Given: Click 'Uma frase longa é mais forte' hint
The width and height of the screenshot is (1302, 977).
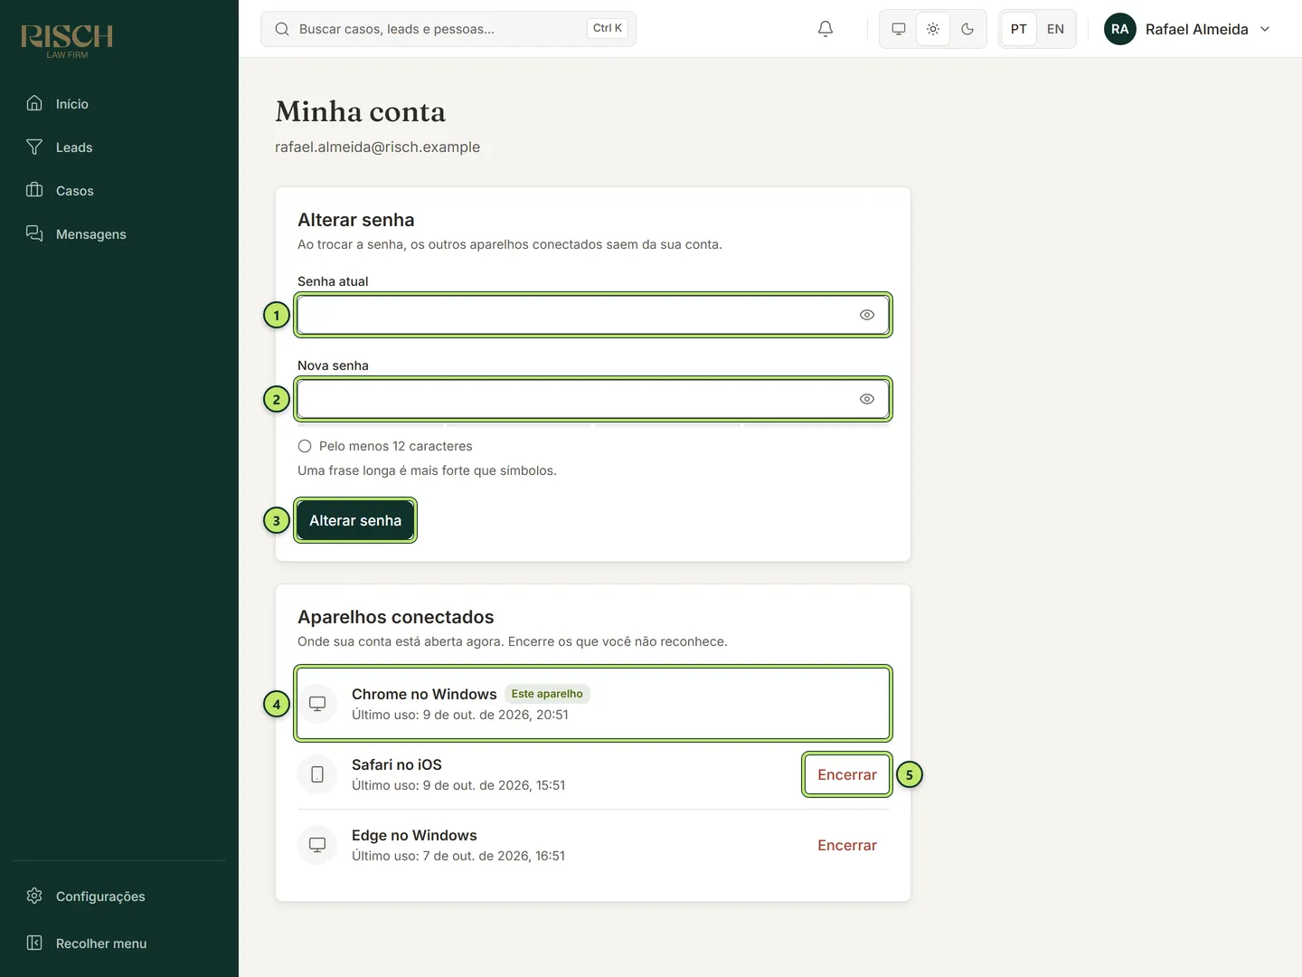Looking at the screenshot, I should coord(427,470).
